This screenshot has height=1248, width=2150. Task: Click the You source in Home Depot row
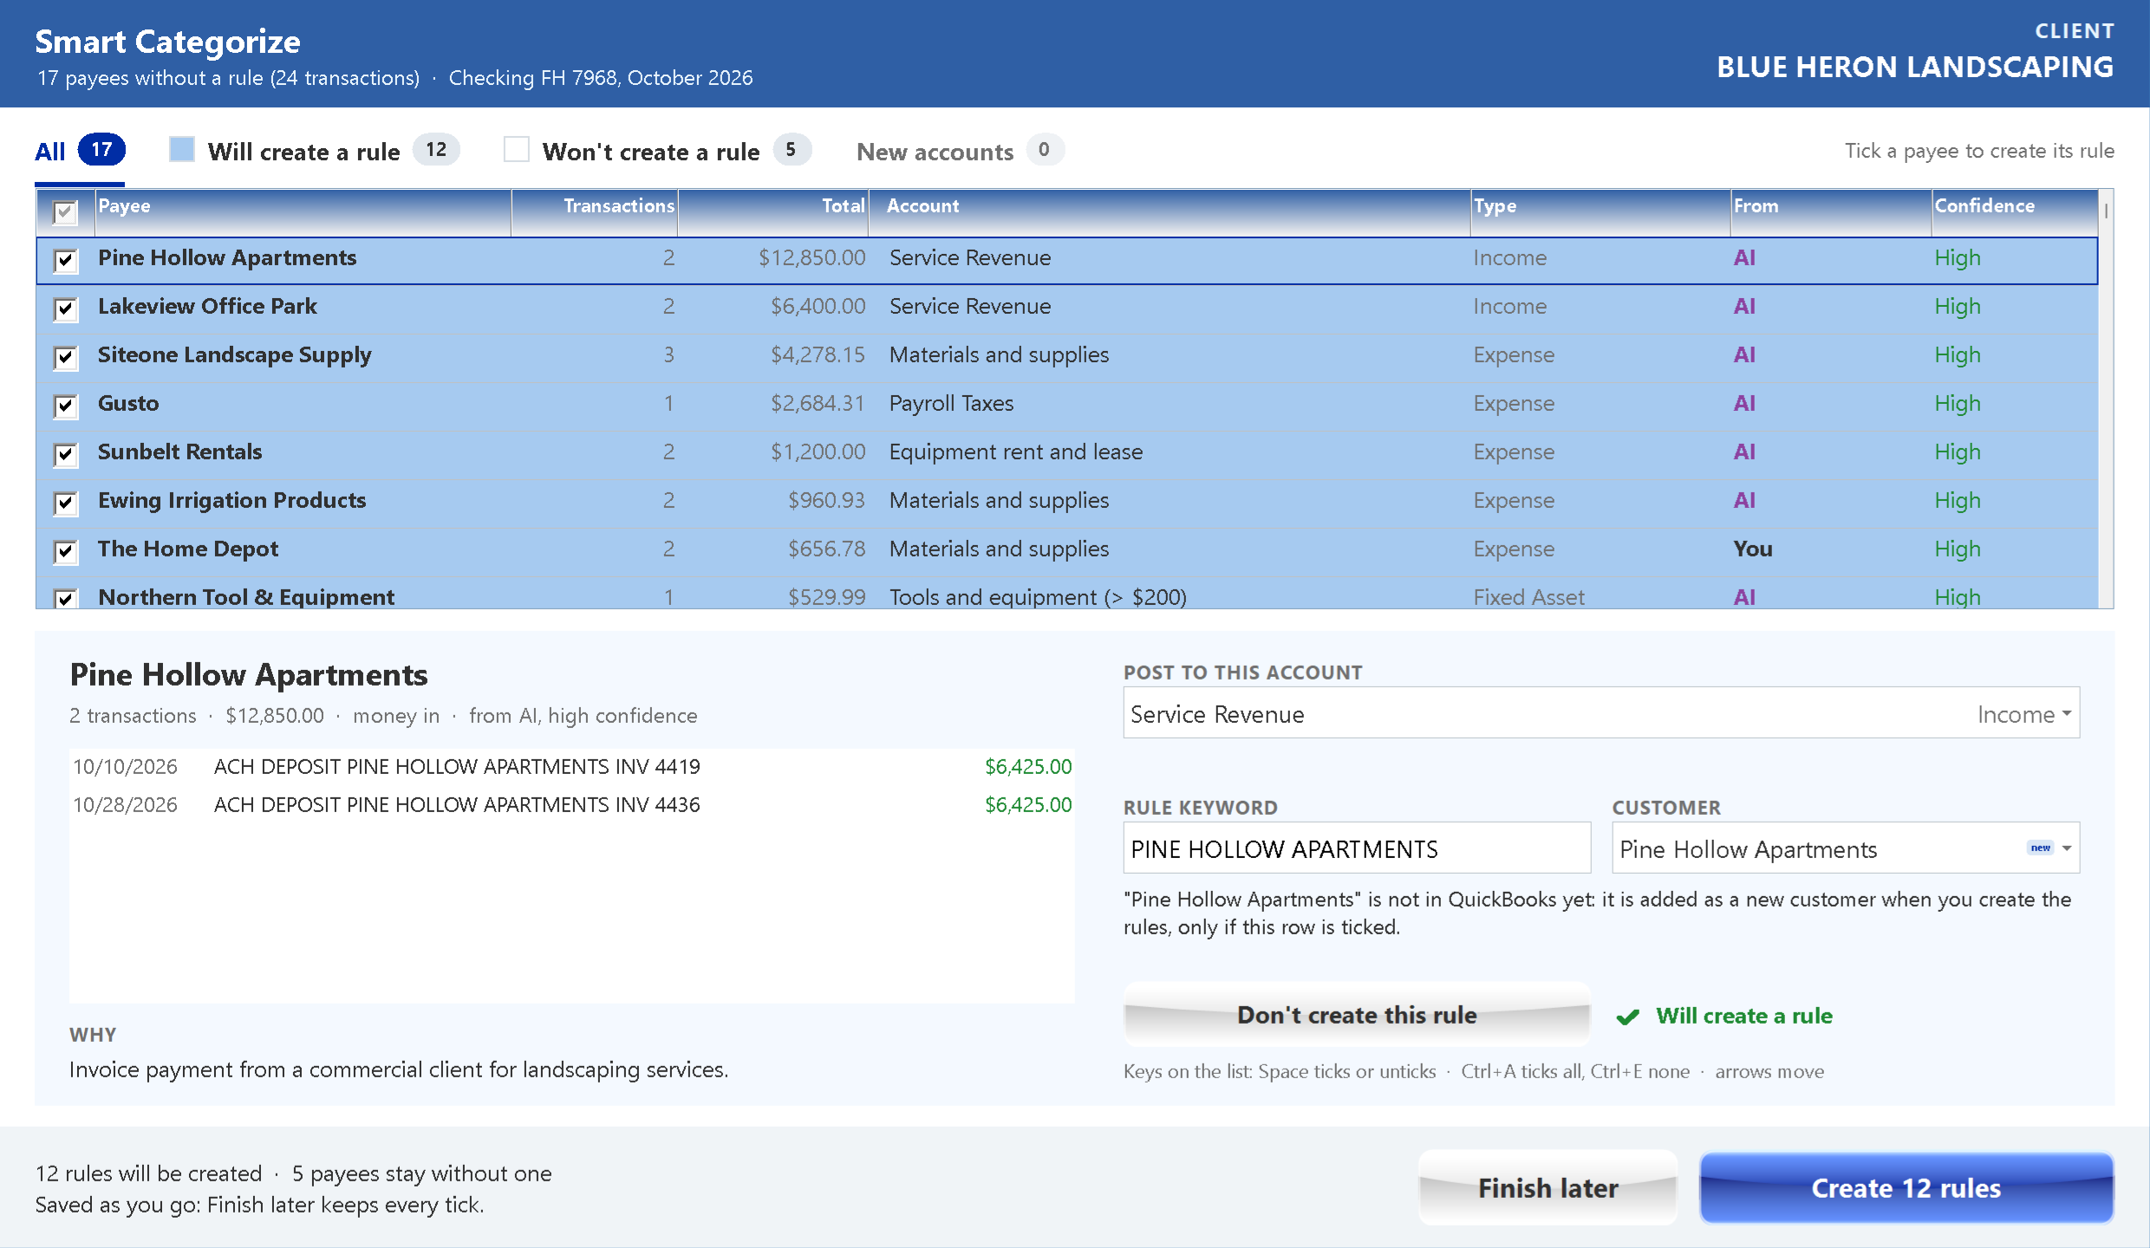pos(1753,549)
